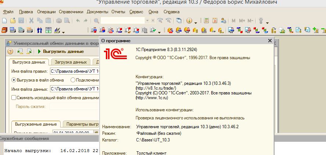Click the wrench tools icon
Viewport: 326px width, 155px height.
click(261, 21)
